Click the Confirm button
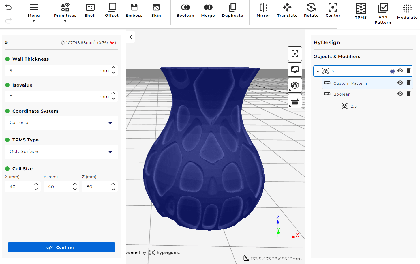Image resolution: width=420 pixels, height=264 pixels. tap(61, 247)
